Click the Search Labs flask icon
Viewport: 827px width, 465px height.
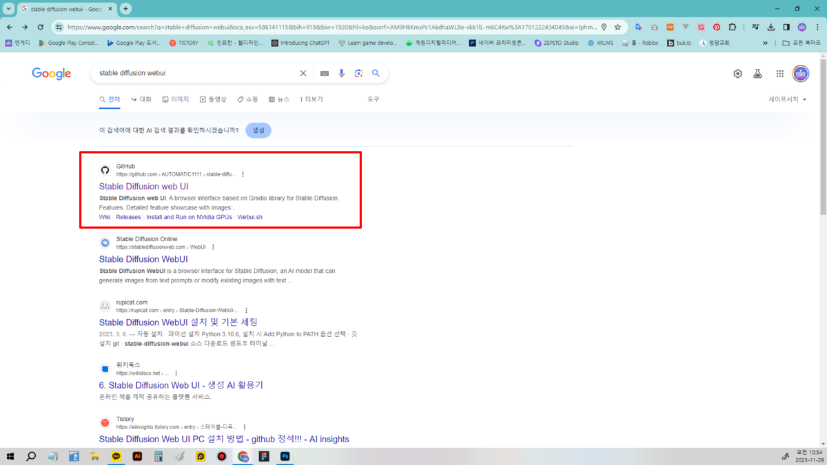(758, 73)
